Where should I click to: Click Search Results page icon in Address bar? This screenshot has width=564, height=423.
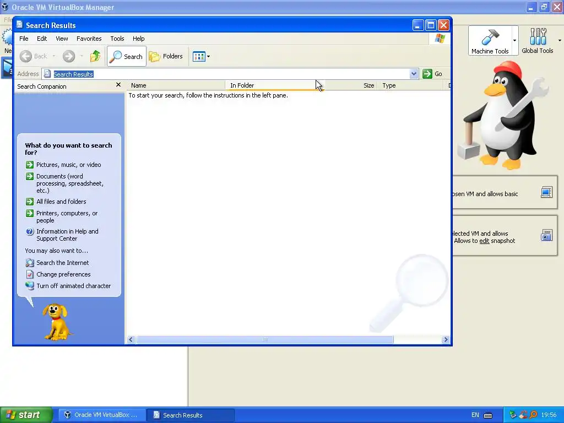pos(47,74)
